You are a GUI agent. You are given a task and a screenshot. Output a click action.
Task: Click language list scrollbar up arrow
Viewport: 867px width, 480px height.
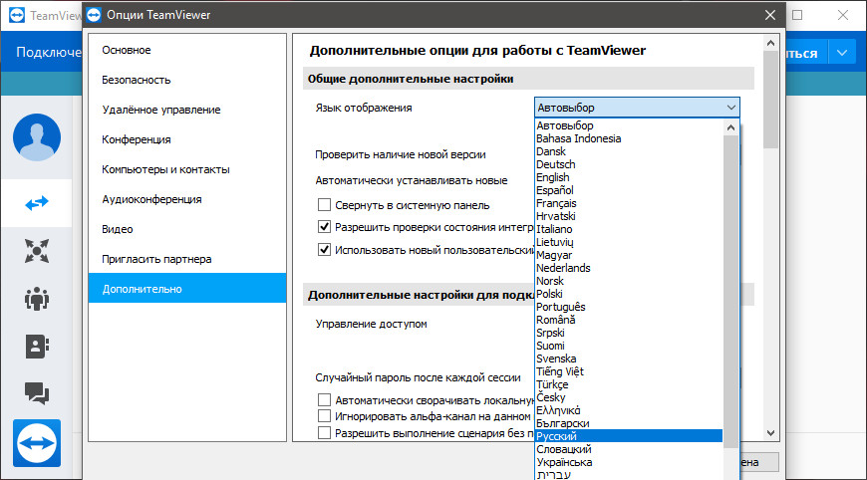[x=731, y=127]
